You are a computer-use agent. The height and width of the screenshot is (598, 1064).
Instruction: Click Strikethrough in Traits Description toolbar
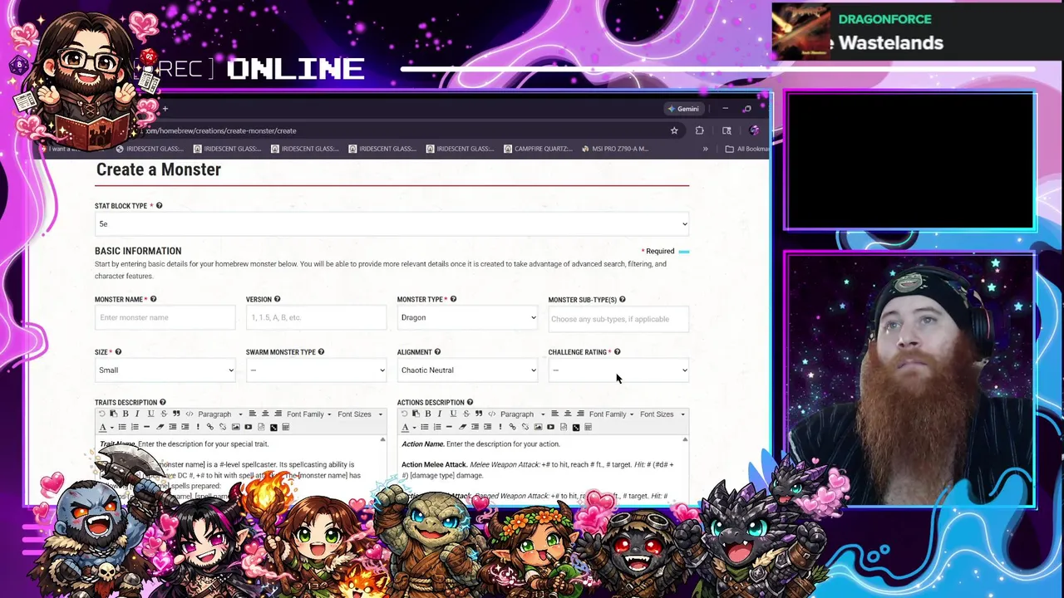click(x=164, y=414)
